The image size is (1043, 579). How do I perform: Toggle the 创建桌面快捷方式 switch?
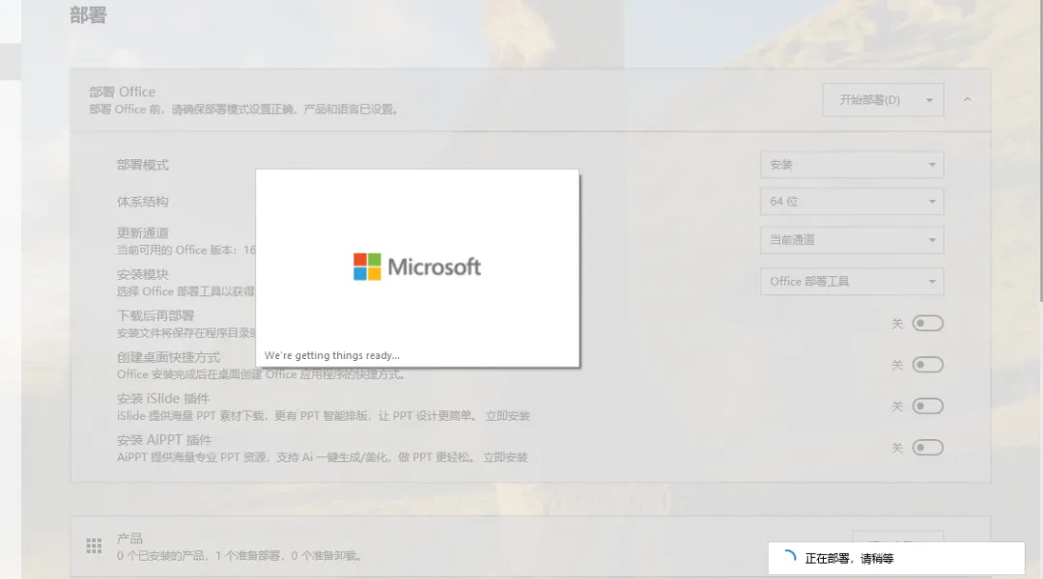(927, 365)
